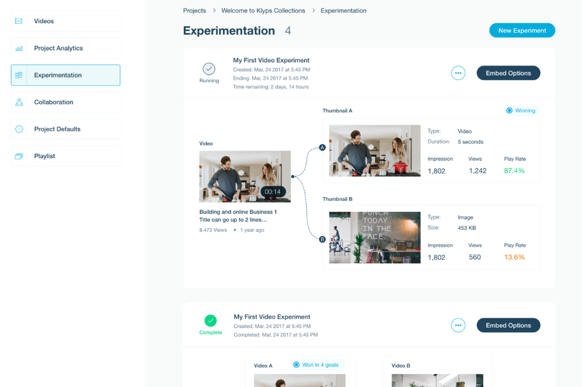
Task: Open Project Analytics in sidebar
Action: [x=66, y=48]
